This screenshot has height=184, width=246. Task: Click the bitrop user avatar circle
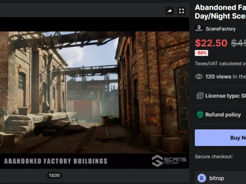tap(202, 178)
